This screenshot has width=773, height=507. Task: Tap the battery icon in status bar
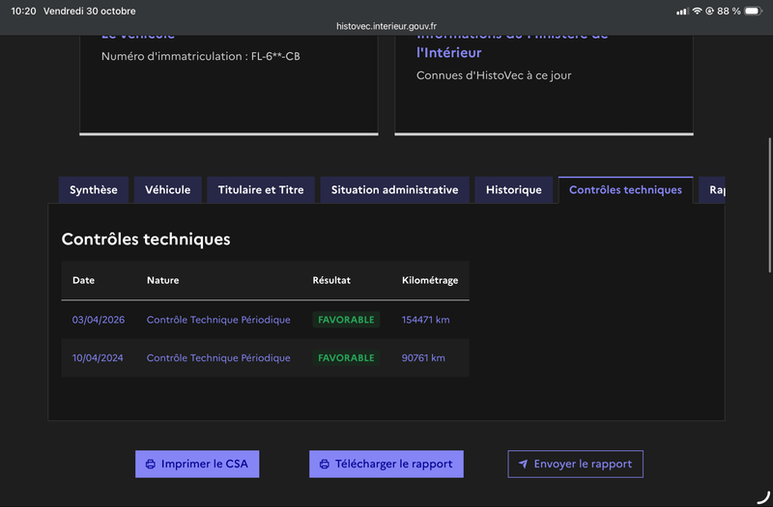754,11
